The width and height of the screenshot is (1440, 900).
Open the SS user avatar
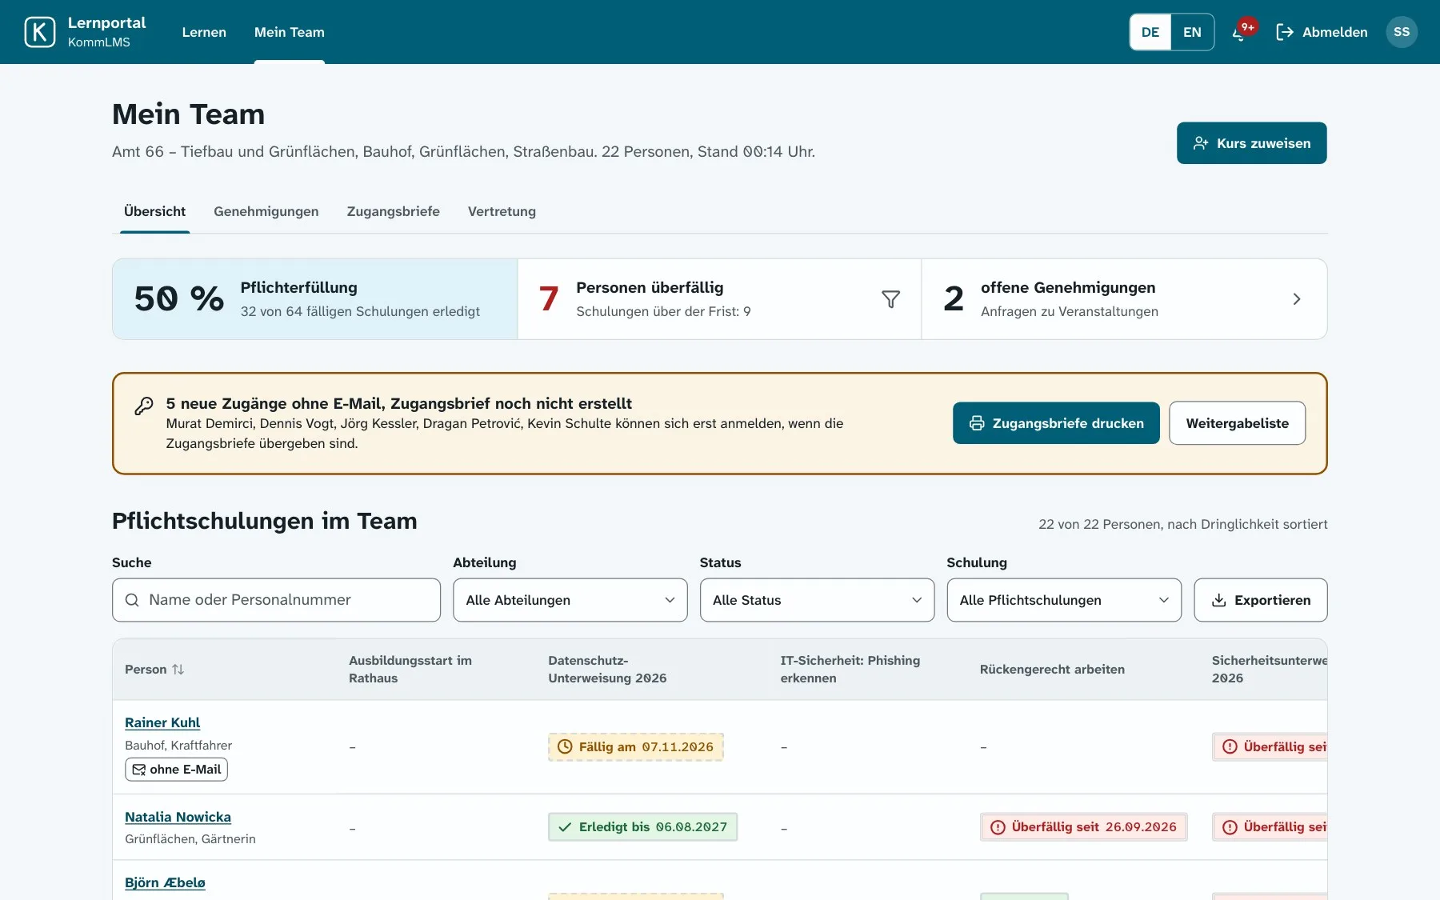pyautogui.click(x=1402, y=32)
